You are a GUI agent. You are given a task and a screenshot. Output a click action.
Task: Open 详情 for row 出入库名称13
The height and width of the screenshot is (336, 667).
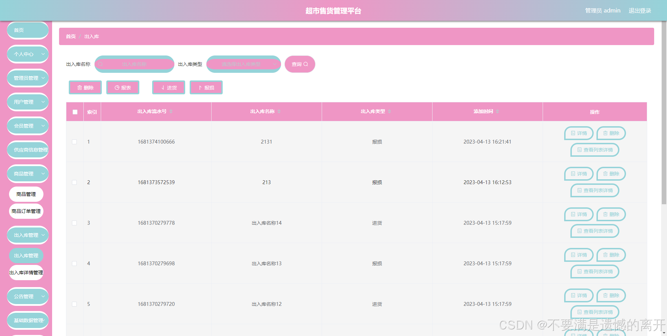click(x=579, y=255)
